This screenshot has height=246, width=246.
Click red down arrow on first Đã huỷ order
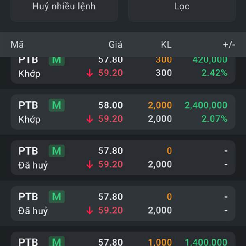pyautogui.click(x=89, y=164)
